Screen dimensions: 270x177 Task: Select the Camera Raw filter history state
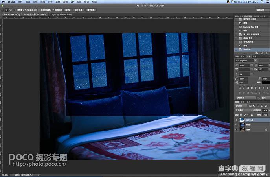[252, 27]
